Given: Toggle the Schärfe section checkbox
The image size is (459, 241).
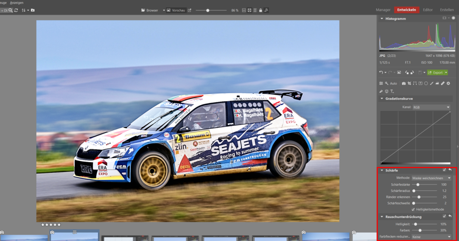Looking at the screenshot, I should (444, 170).
